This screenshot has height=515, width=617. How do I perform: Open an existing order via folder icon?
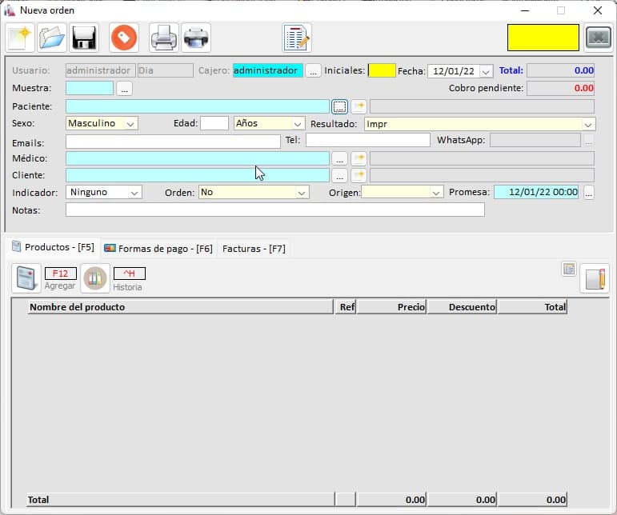pos(52,38)
